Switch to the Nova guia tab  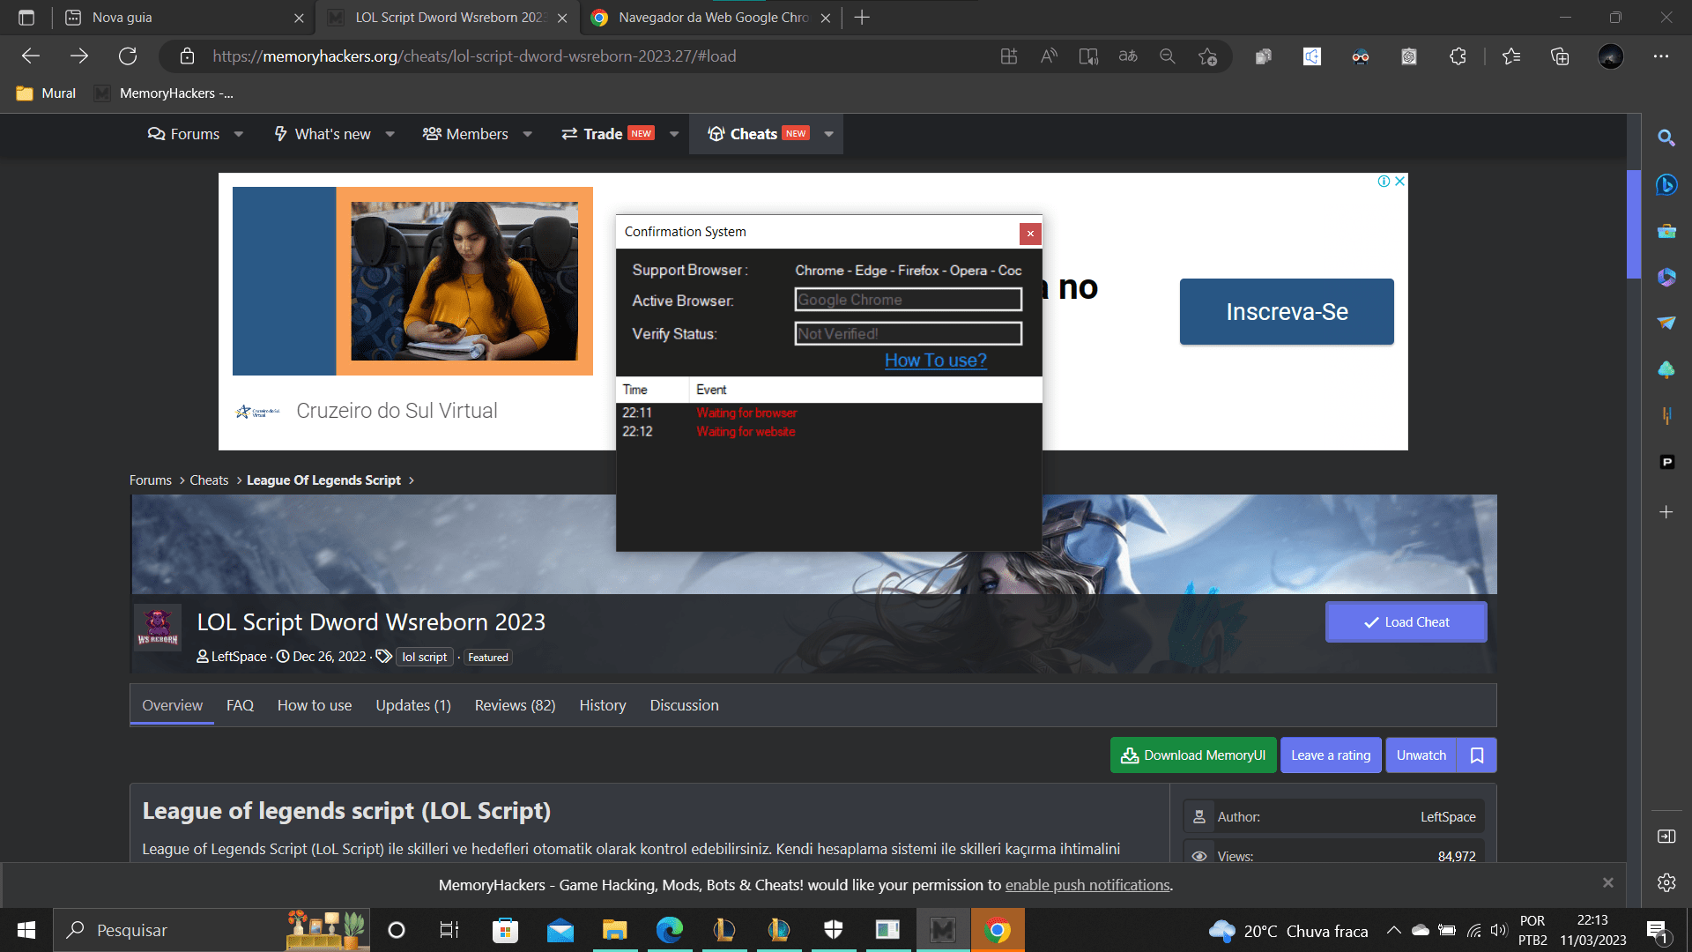(185, 18)
